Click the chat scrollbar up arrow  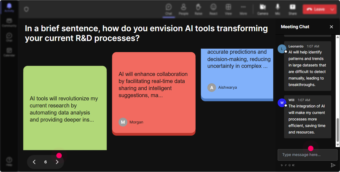pos(338,37)
